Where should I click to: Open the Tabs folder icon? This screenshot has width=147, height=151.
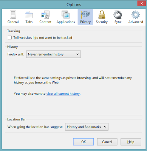[29, 15]
